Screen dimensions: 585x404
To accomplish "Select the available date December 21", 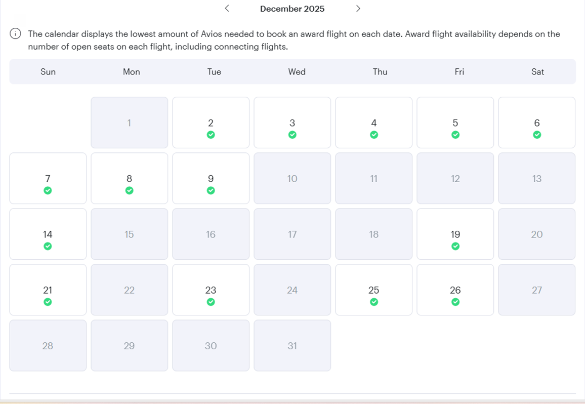I will pos(48,290).
